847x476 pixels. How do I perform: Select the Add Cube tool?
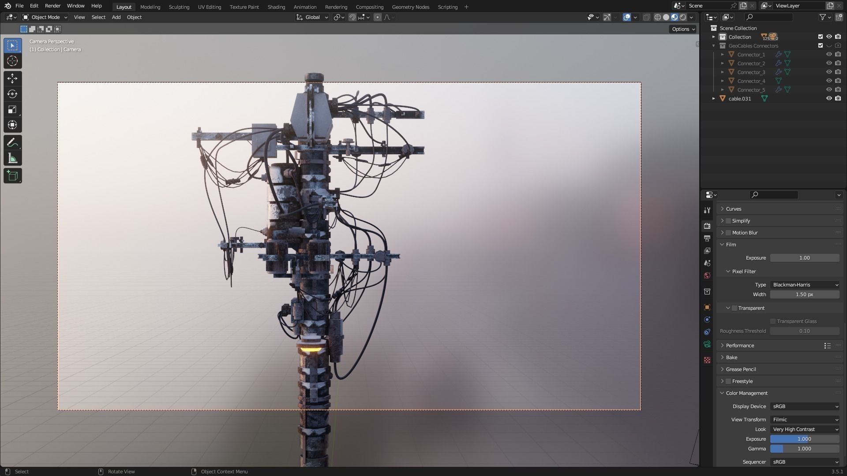pos(12,176)
